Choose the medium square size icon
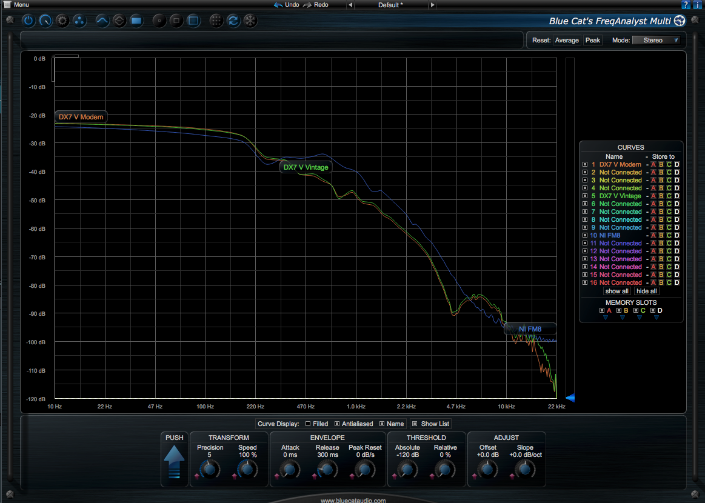The width and height of the screenshot is (705, 503). [176, 21]
